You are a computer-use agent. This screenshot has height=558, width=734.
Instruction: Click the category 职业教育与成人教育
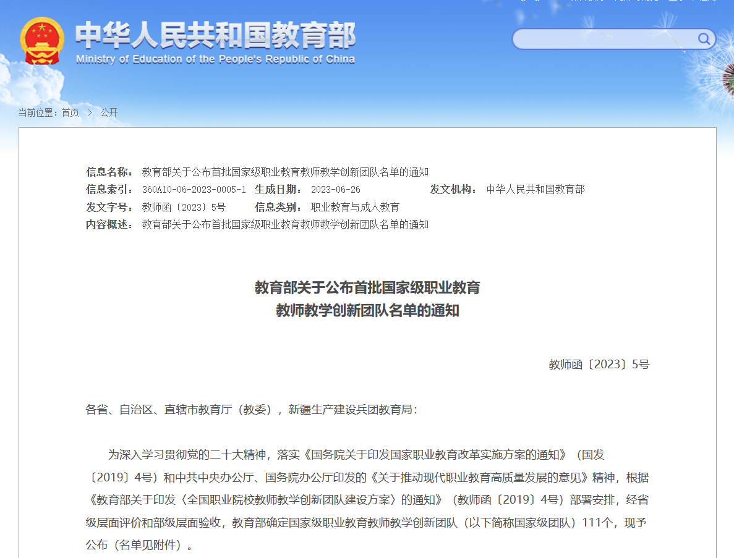click(x=355, y=207)
